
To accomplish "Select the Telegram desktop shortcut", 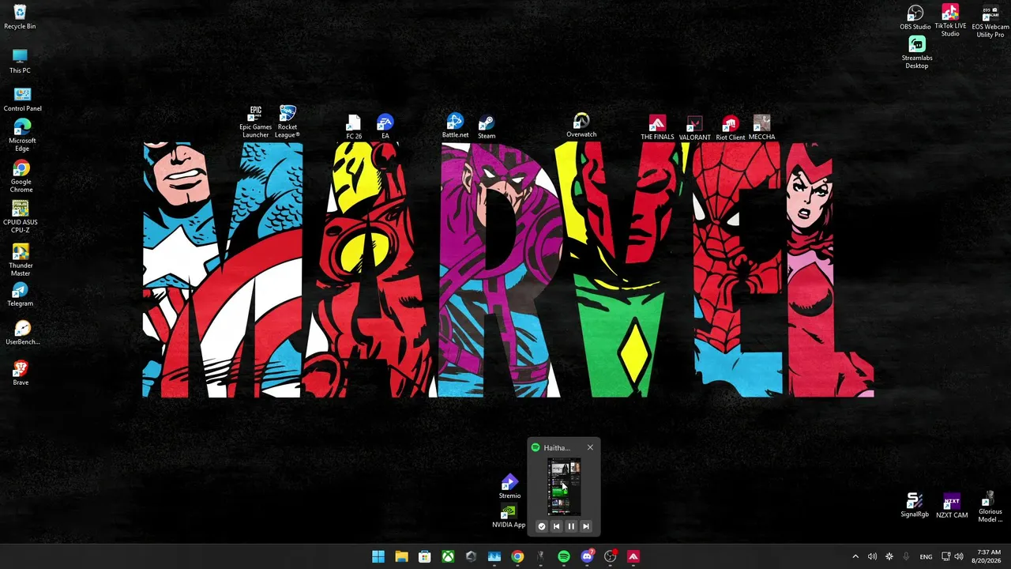I will coord(21,295).
